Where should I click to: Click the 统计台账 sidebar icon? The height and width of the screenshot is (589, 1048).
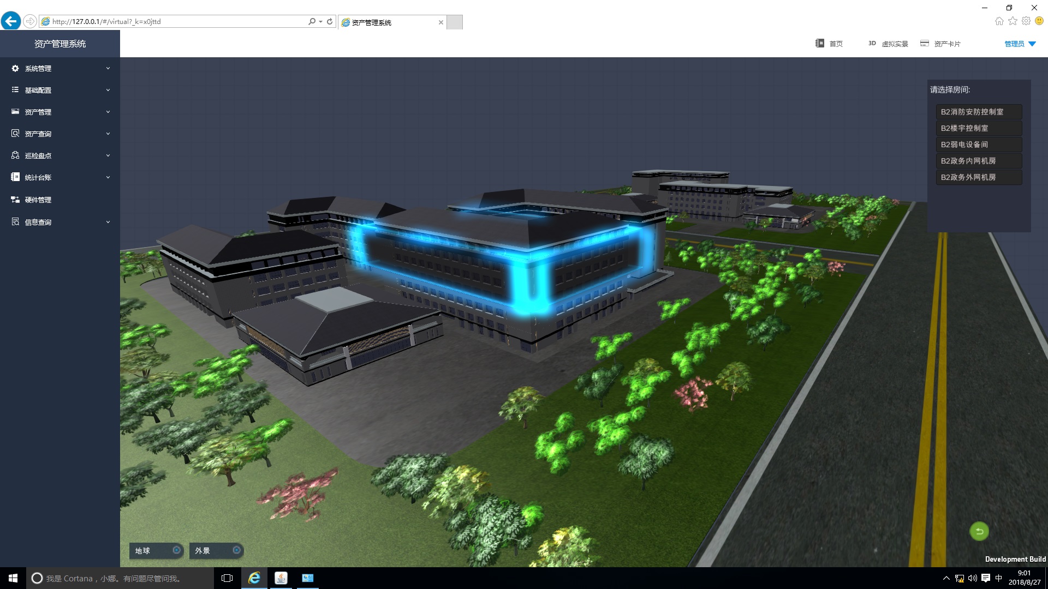(x=15, y=177)
